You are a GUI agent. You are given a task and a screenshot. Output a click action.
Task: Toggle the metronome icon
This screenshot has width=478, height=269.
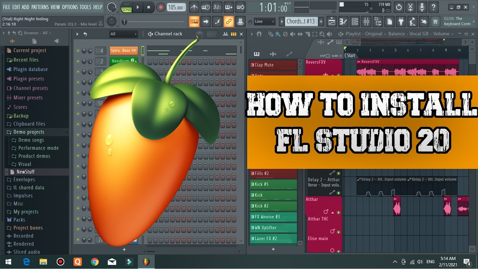[194, 7]
